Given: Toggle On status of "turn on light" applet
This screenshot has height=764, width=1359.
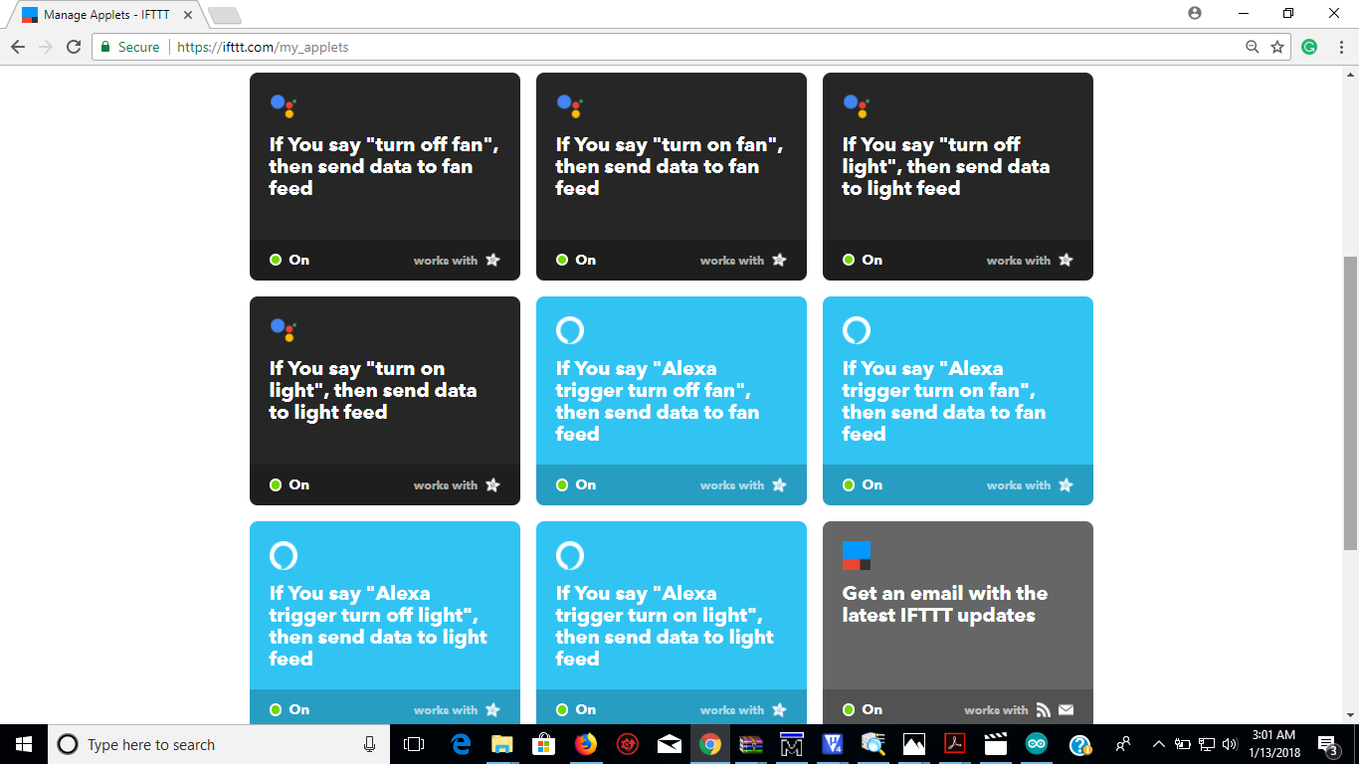Looking at the screenshot, I should click(290, 484).
